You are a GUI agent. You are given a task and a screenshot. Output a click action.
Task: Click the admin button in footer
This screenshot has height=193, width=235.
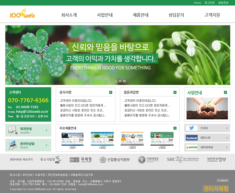click(223, 180)
